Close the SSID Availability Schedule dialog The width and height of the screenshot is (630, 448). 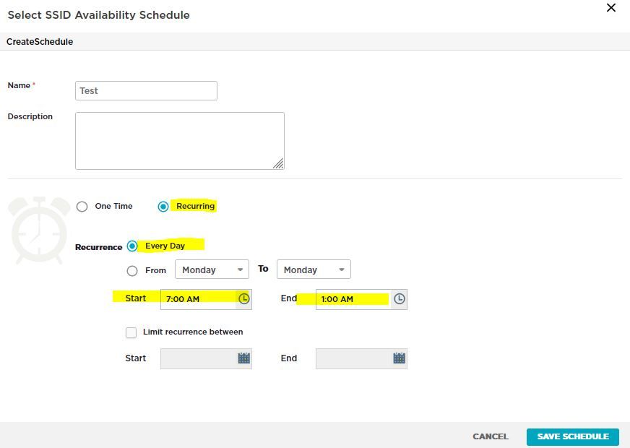611,8
